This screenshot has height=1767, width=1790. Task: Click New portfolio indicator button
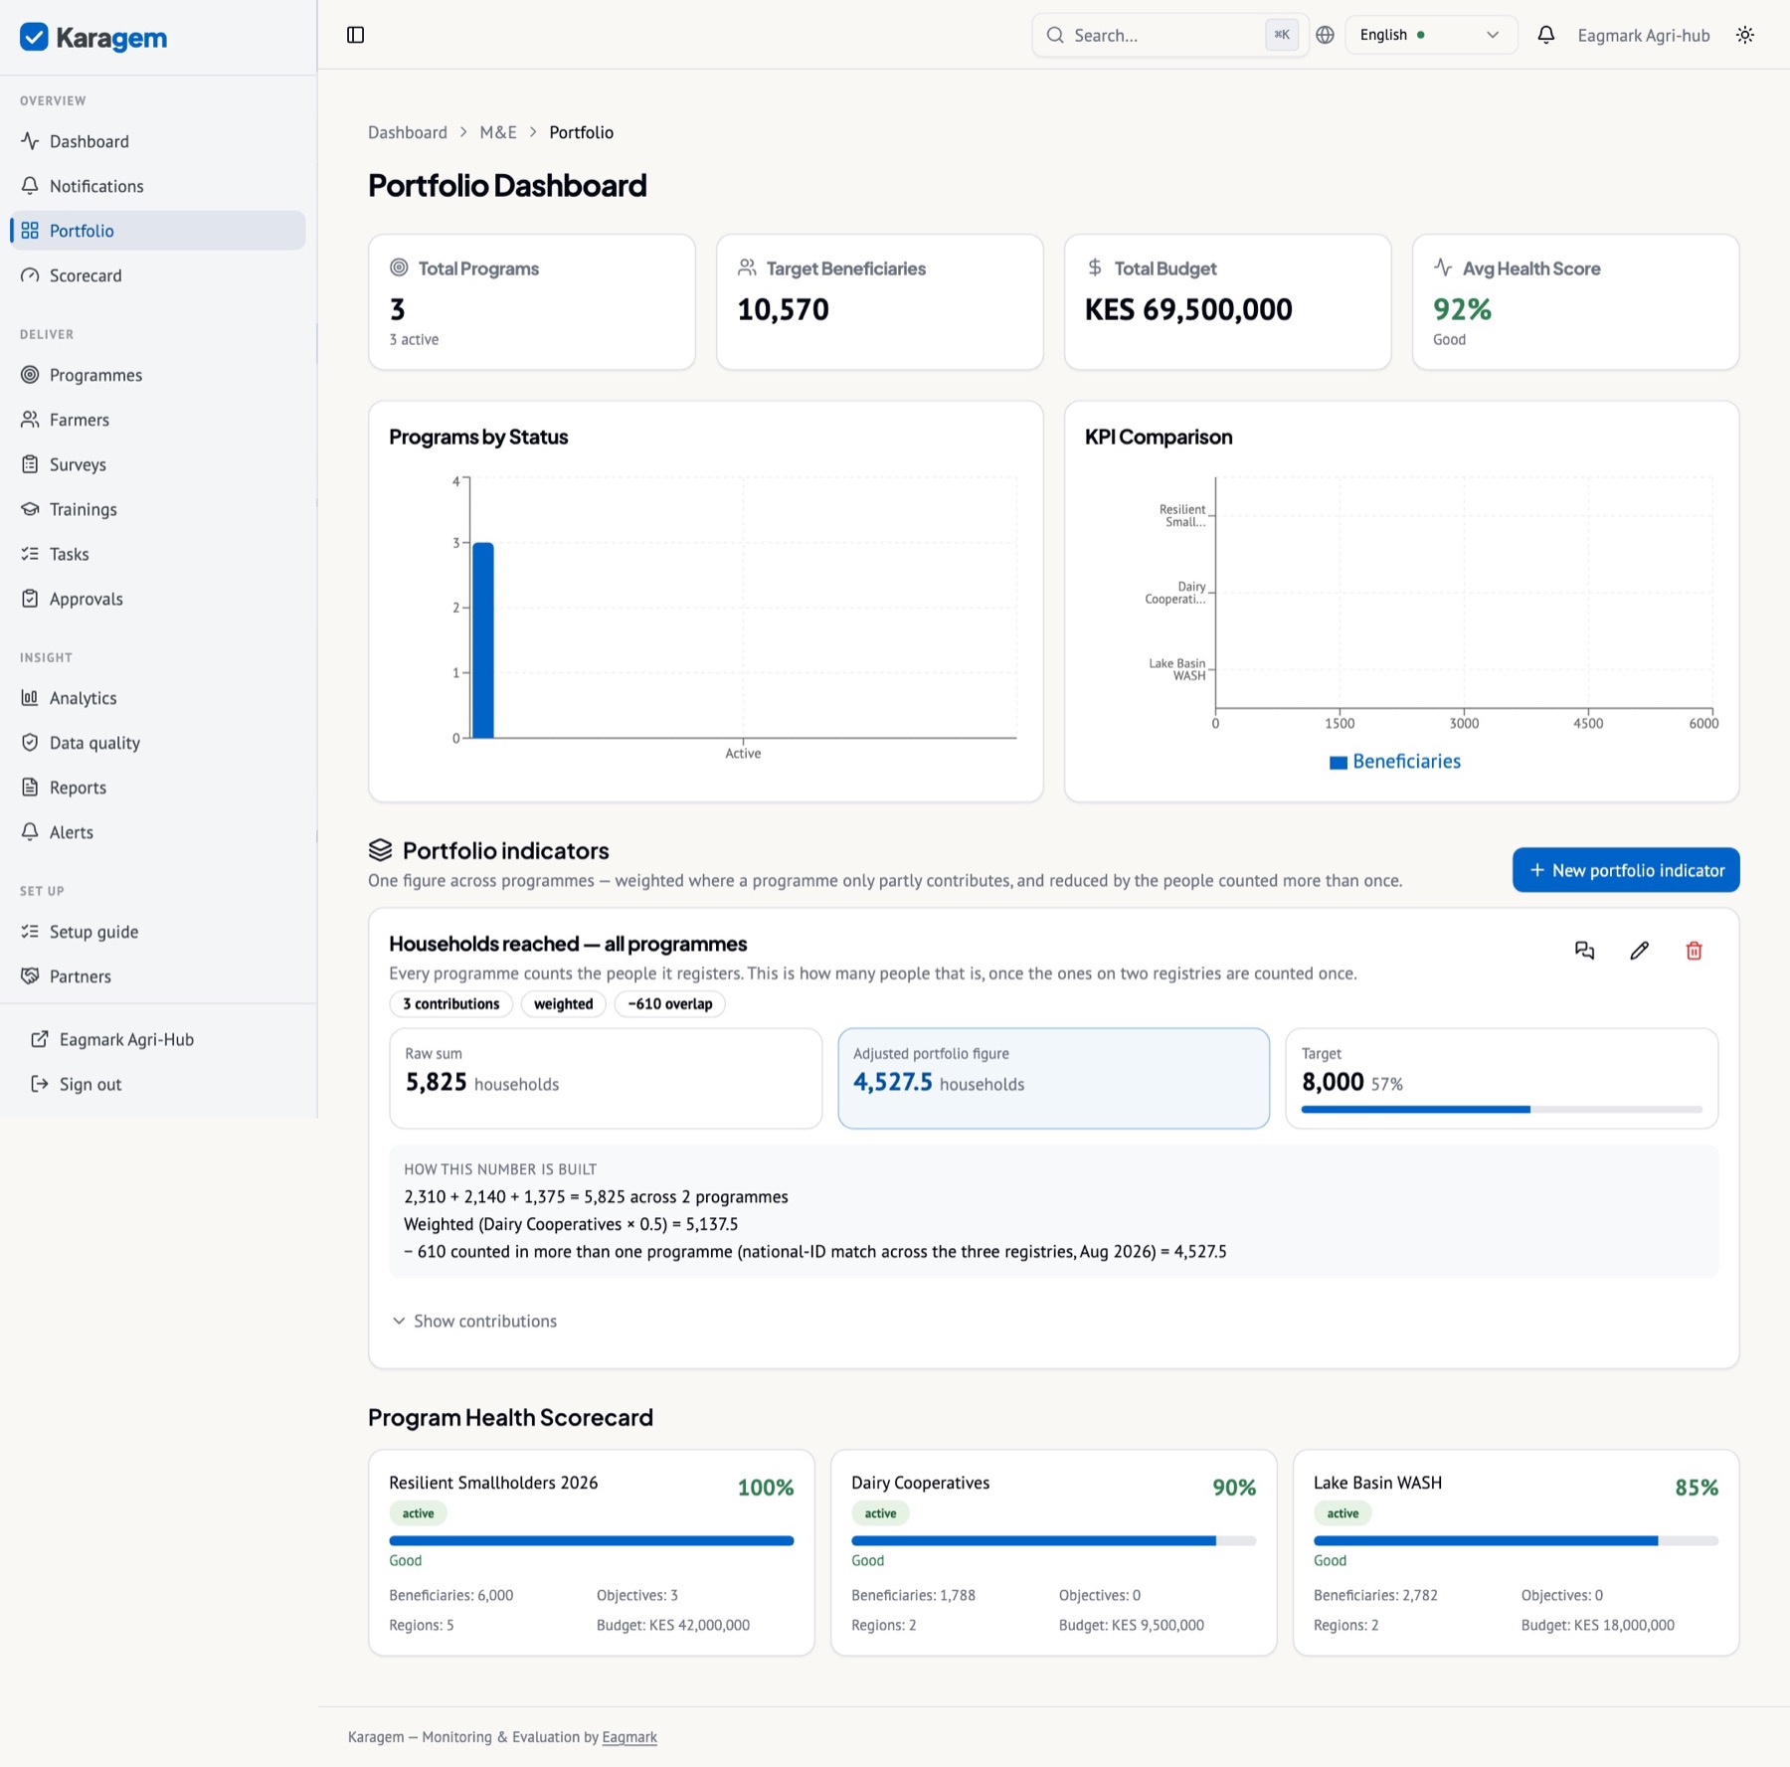click(1626, 870)
